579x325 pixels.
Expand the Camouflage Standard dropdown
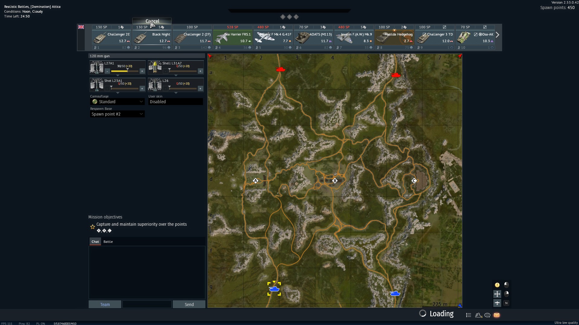click(x=117, y=102)
